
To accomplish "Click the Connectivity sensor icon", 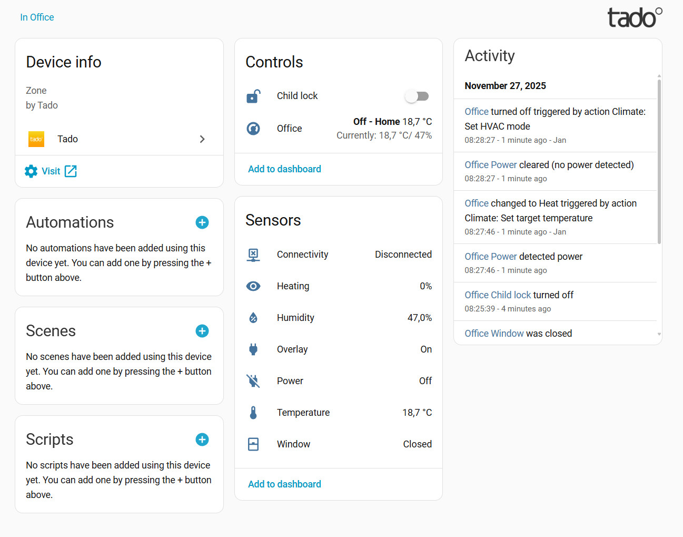I will pyautogui.click(x=253, y=255).
